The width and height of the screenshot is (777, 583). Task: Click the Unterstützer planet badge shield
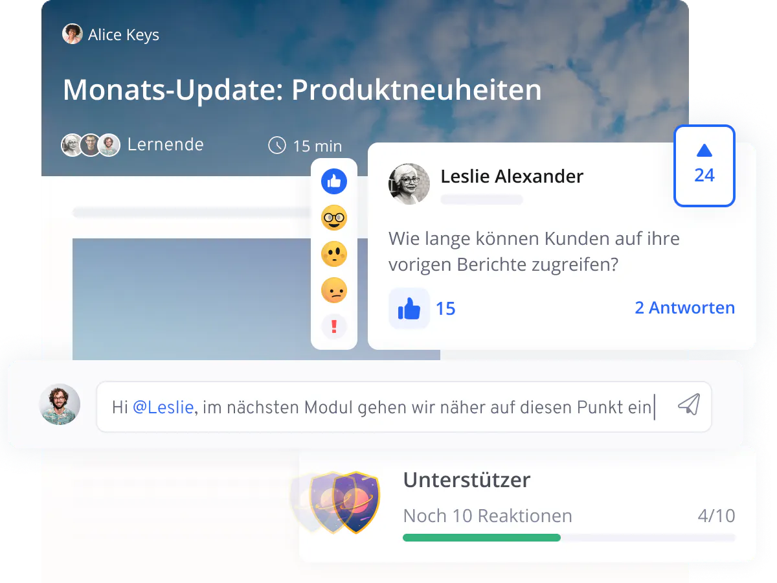coord(355,502)
